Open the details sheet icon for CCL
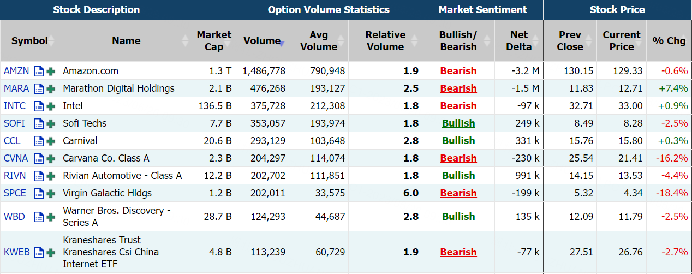 click(x=39, y=141)
